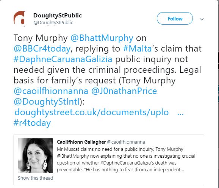Expand the truncated URL ellipsis

[180, 114]
